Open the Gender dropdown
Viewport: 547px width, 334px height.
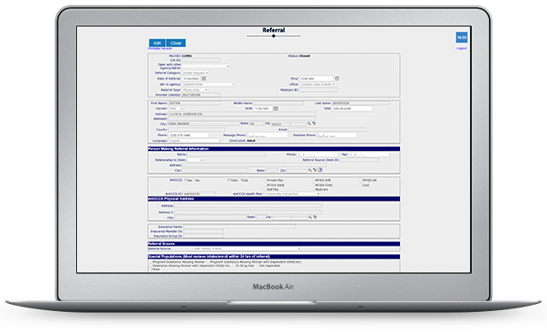pos(176,108)
